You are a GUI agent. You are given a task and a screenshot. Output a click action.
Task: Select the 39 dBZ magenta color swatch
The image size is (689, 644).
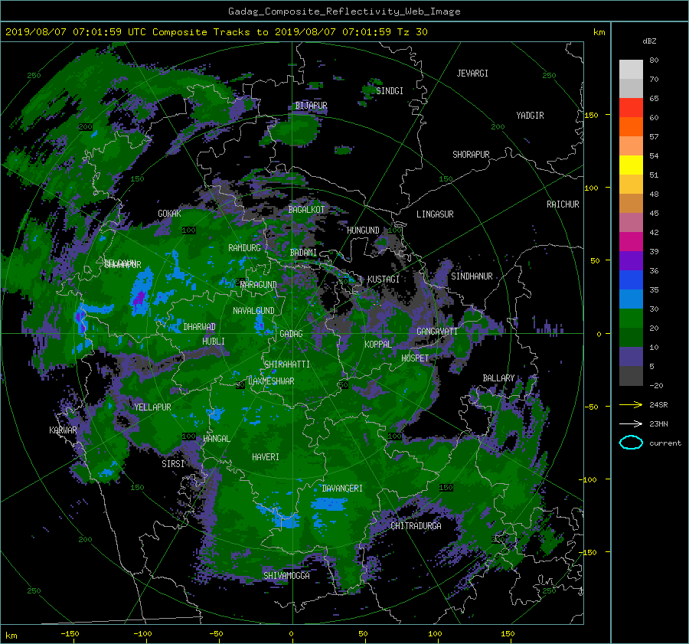pyautogui.click(x=631, y=242)
